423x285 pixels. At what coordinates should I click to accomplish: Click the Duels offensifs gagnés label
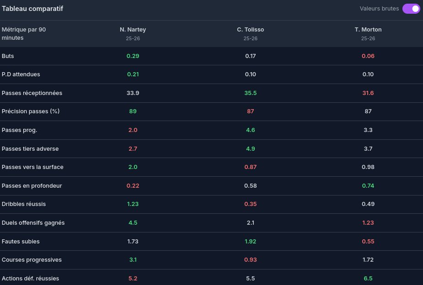tap(33, 223)
